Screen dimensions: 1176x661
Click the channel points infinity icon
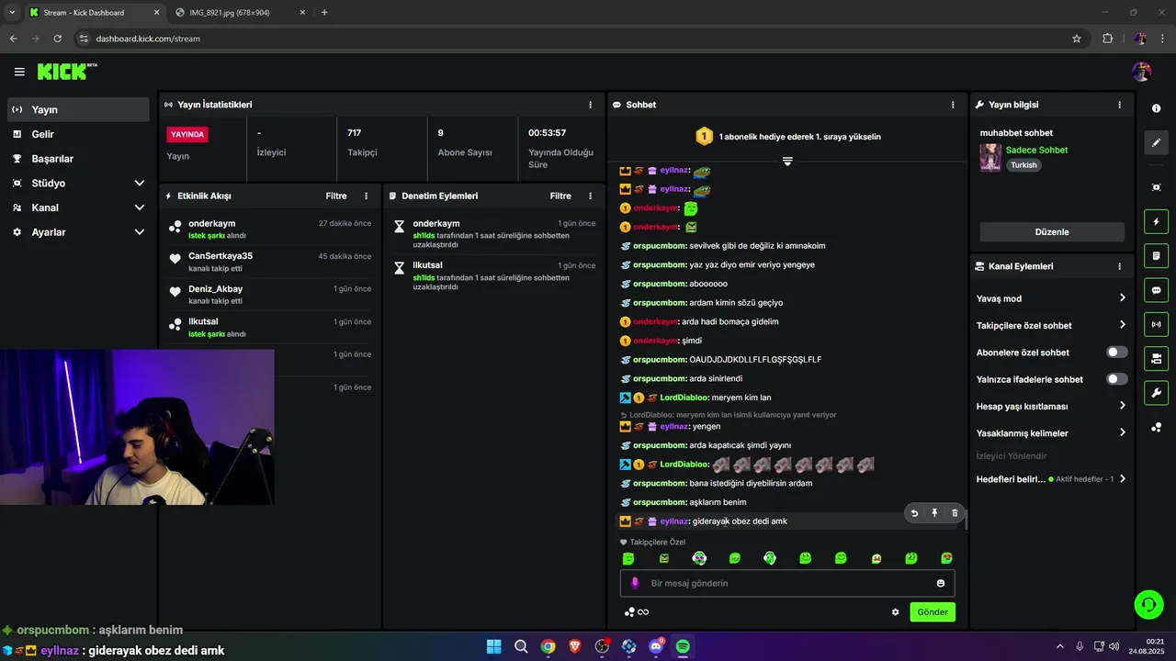(x=637, y=612)
